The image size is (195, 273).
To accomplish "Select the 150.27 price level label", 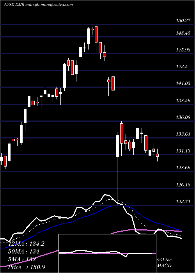I will click(183, 21).
